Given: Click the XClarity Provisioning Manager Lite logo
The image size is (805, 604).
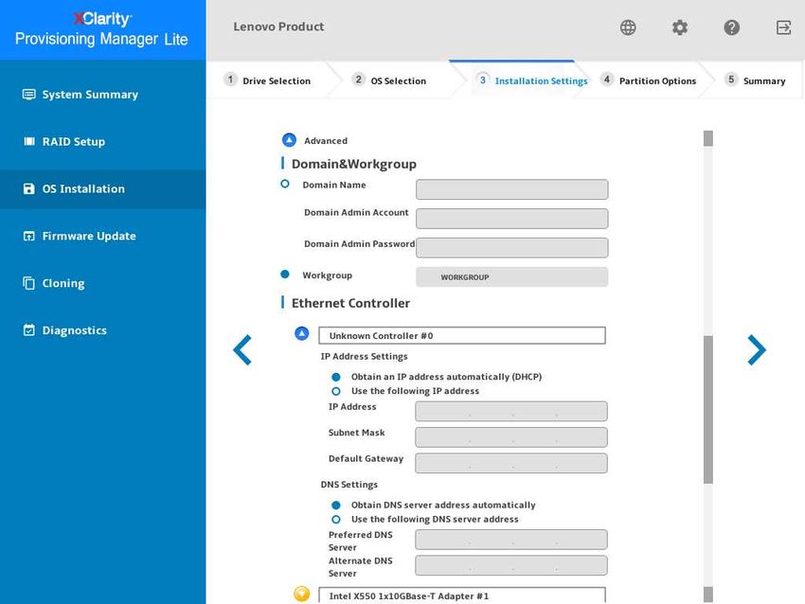Looking at the screenshot, I should [x=101, y=29].
